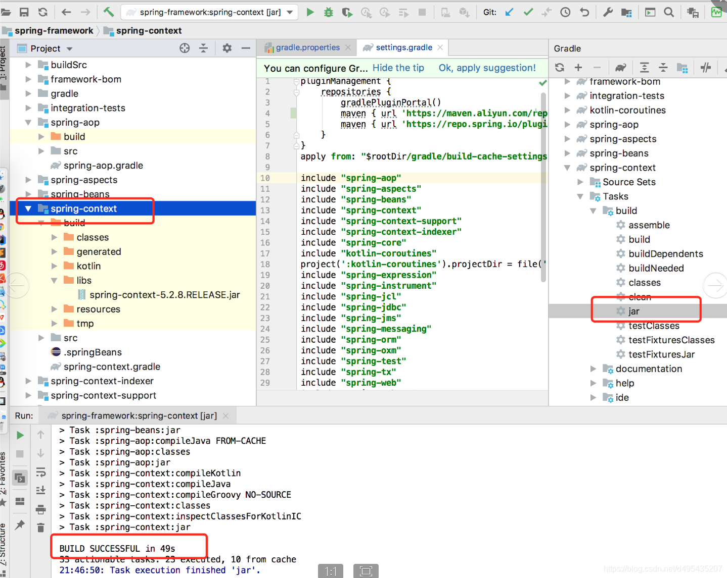727x578 pixels.
Task: Select buildDependents task in Gradle
Action: pos(665,254)
